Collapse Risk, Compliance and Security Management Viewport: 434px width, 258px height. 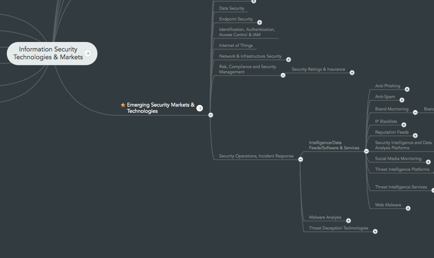[x=283, y=75]
